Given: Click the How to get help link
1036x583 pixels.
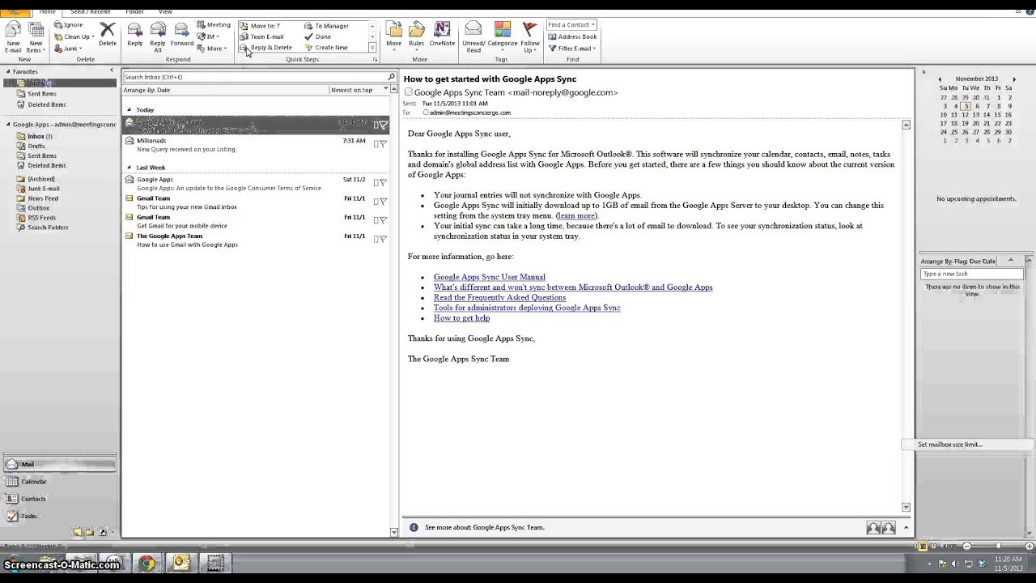Looking at the screenshot, I should tap(461, 318).
